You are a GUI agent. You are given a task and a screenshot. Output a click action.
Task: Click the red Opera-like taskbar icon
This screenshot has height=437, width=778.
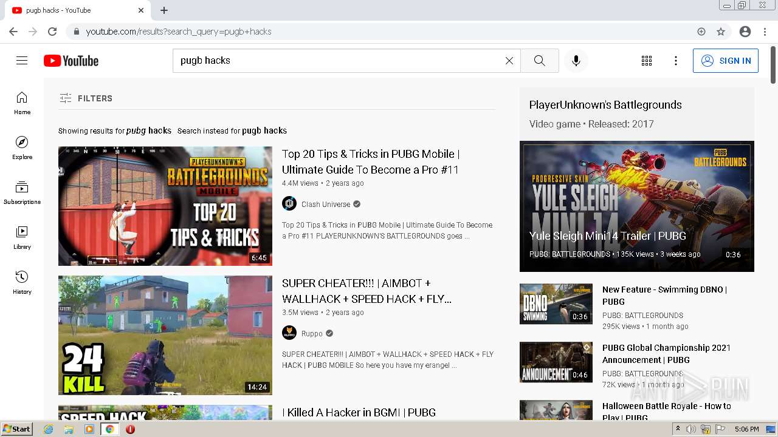pyautogui.click(x=130, y=429)
